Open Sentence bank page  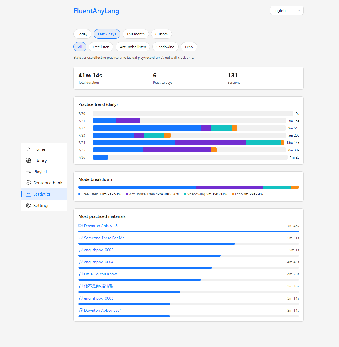coord(44,183)
